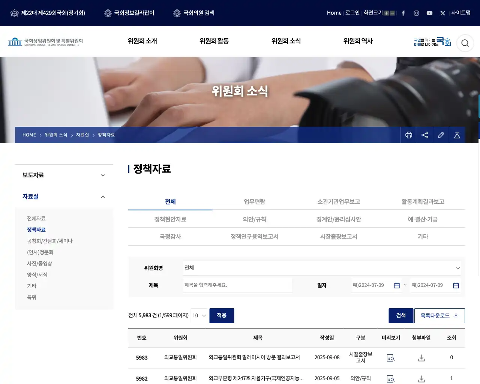Screen dimensions: 480x384
Task: Open the X (Twitter) icon link
Action: [x=443, y=13]
